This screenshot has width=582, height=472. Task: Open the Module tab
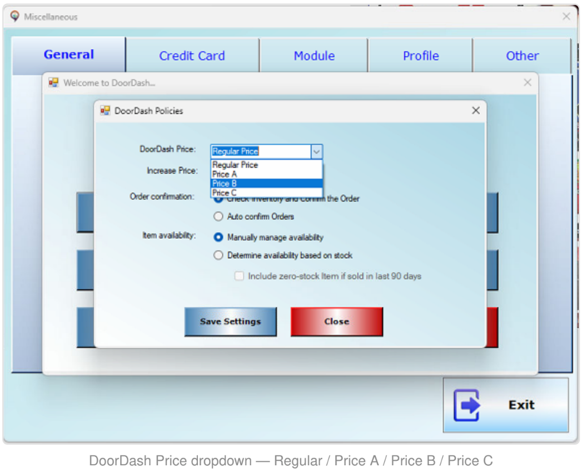coord(314,56)
